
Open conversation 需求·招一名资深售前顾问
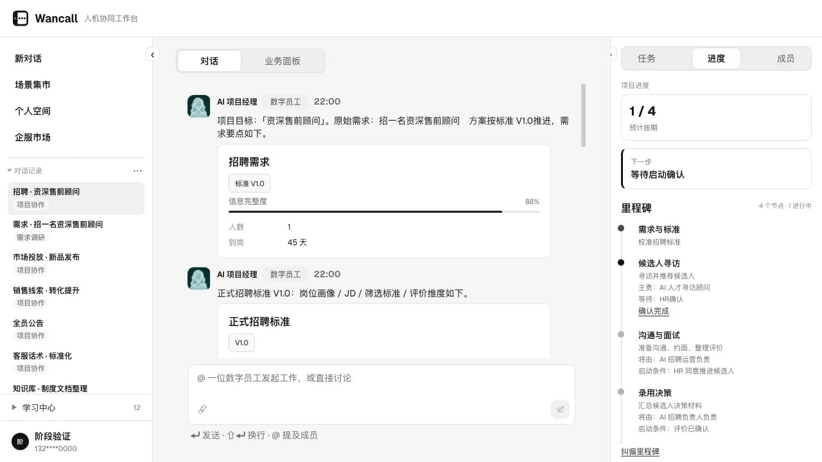76,231
